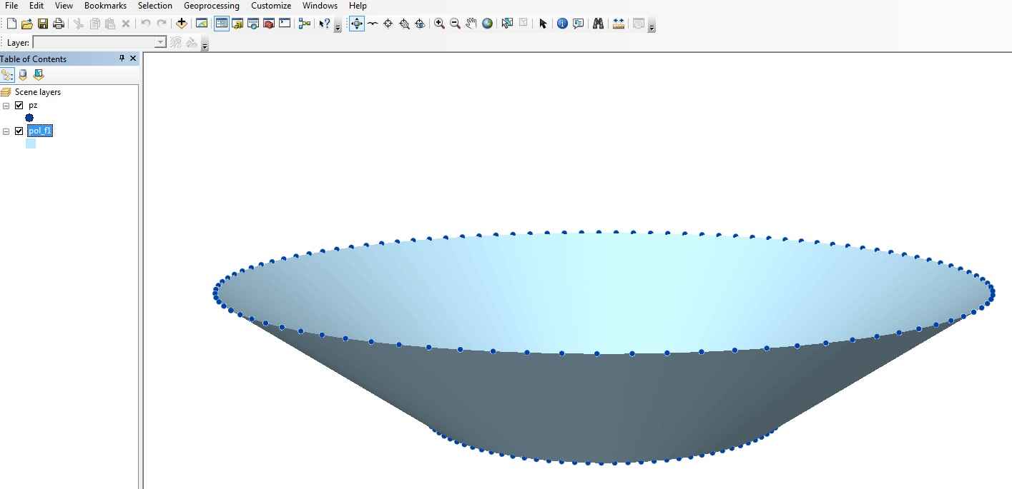Click the pol_f1 light blue symbol swatch
Image resolution: width=1012 pixels, height=489 pixels.
[x=31, y=143]
